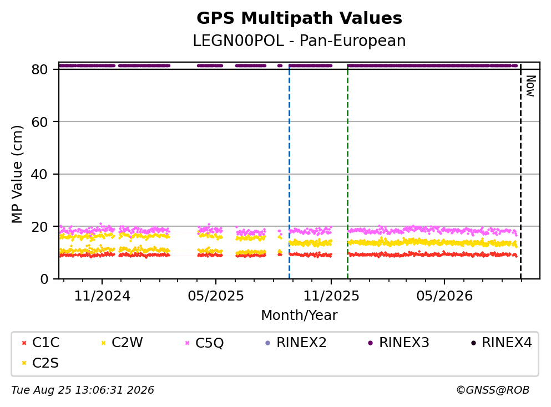Screen dimensions: 551x407
Task: Click the RINEX3 purple legend dot
Action: 370,343
